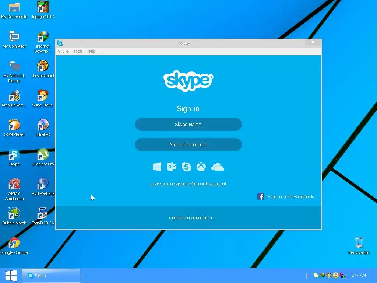Select EasyBCD 2.4 desktop icon

coord(43,217)
